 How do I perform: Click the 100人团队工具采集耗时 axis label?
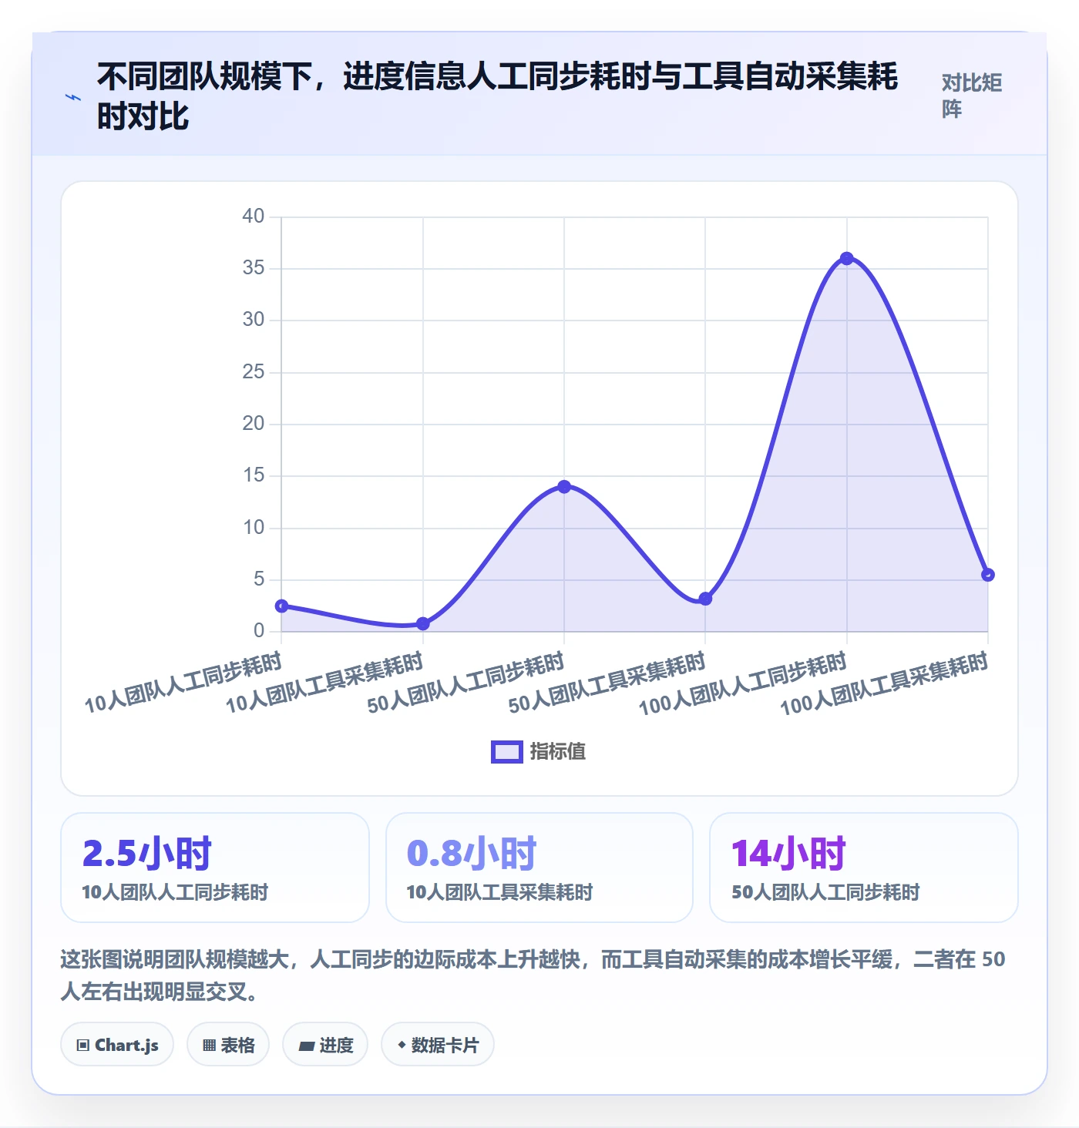pos(884,683)
